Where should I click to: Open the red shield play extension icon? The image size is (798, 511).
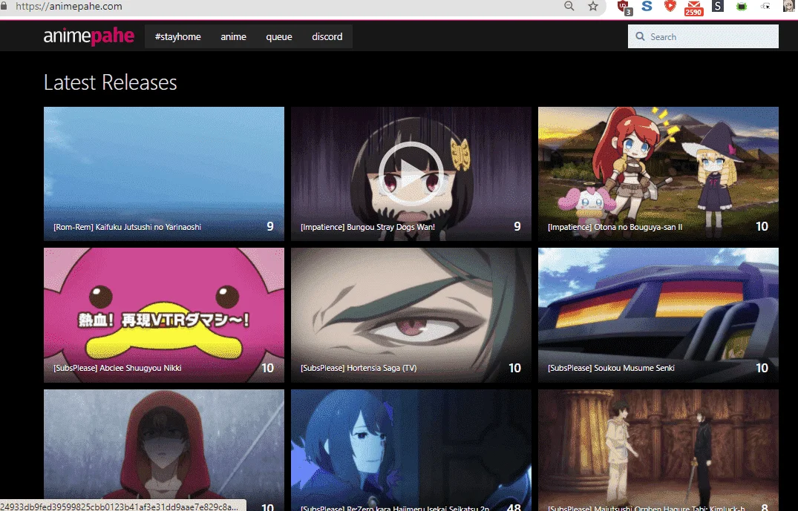670,6
